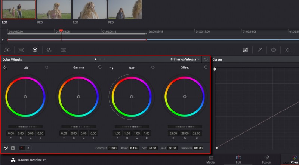Apply auto color with magic wand icon
Image resolution: width=299 pixels, height=165 pixels.
pos(6,148)
